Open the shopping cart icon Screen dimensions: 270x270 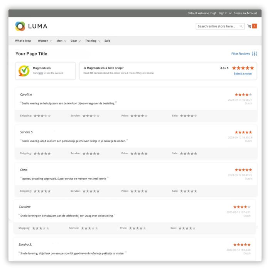[250, 26]
